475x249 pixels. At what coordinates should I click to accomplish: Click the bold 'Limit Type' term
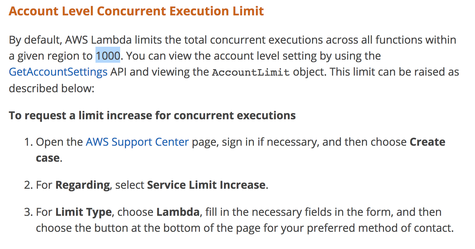[x=83, y=212]
